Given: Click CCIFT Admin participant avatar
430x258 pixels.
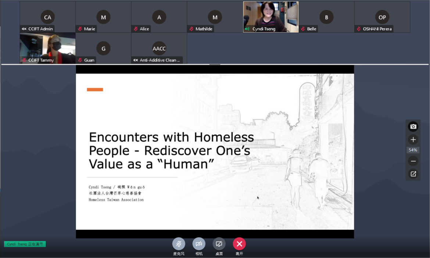Looking at the screenshot, I should click(x=48, y=17).
